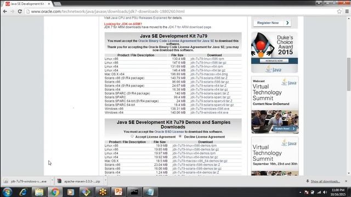The image size is (351, 197).
Task: Click the Register Now button
Action: [x=272, y=23]
